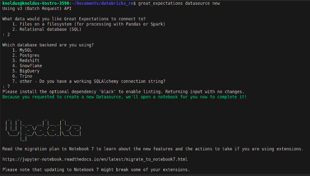Click the Snowflake backend option
This screenshot has height=176, width=310.
pyautogui.click(x=29, y=66)
